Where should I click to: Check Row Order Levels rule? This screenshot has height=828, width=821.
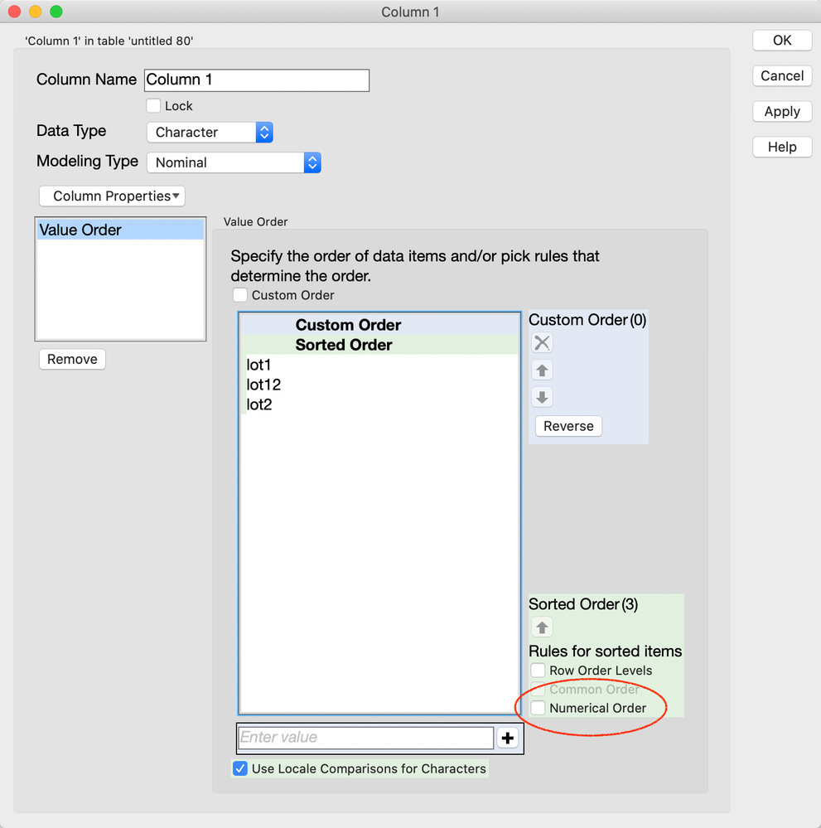click(538, 671)
